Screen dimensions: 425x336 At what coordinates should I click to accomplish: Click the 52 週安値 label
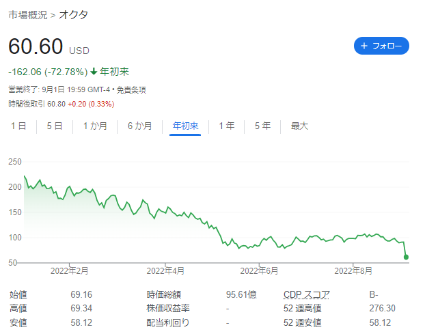302,323
